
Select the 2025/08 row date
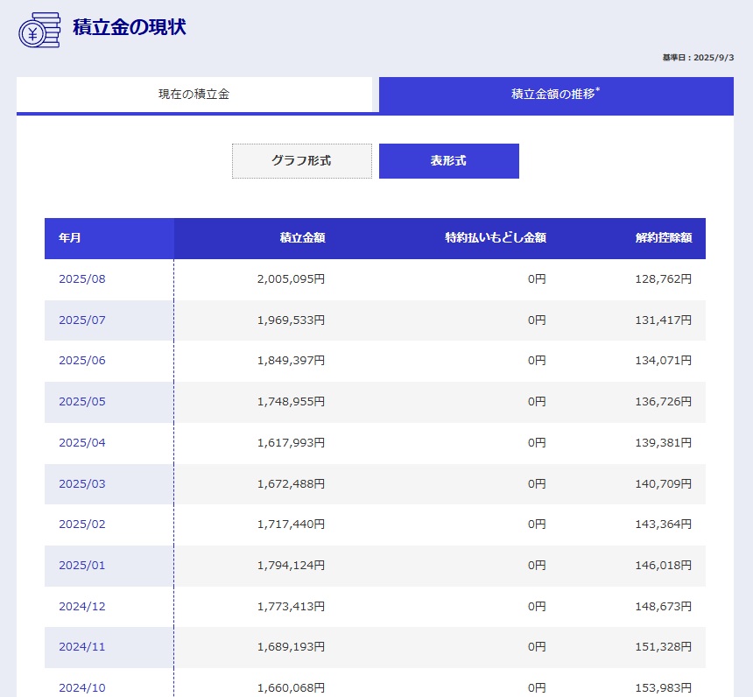pos(82,279)
